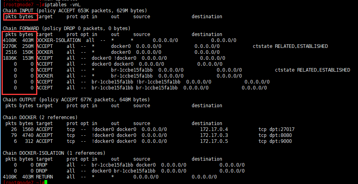Click the Chain FORWARD policy DROP header
The height and width of the screenshot is (184, 358).
point(72,28)
